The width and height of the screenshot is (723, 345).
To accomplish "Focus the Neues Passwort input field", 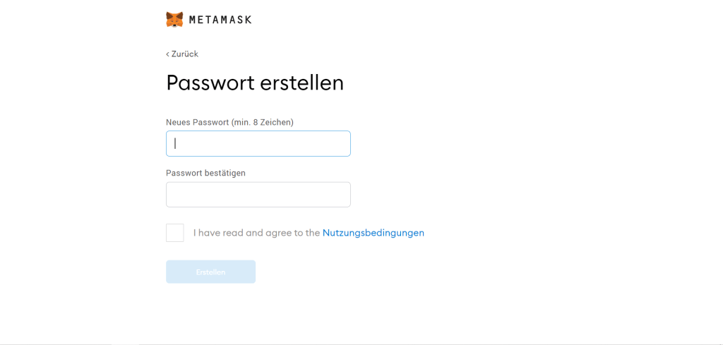I will click(258, 143).
